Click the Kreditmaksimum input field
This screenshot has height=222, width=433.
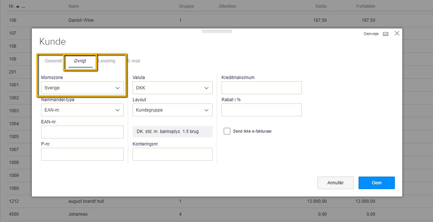point(262,88)
